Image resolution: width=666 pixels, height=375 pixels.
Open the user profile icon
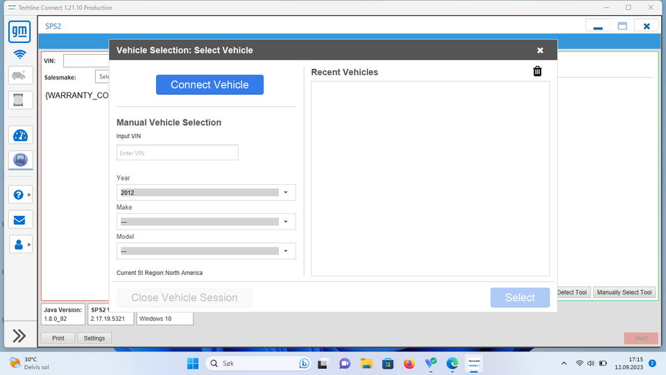pos(18,244)
